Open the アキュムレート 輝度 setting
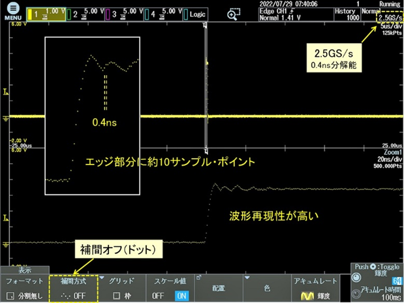The width and height of the screenshot is (404, 303). 315,288
